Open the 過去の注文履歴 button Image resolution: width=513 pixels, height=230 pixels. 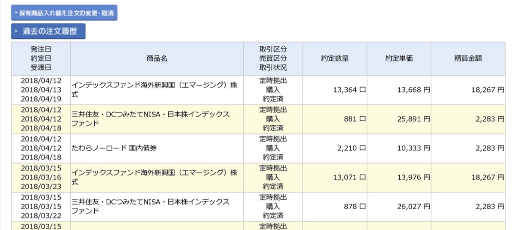(49, 31)
